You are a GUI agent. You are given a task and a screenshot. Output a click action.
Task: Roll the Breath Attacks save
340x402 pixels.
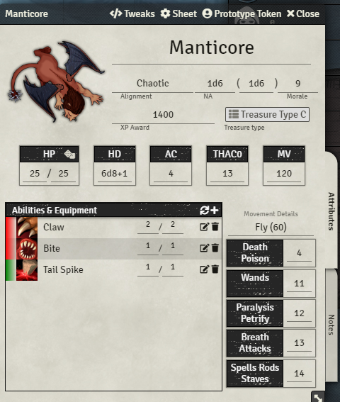(x=255, y=342)
